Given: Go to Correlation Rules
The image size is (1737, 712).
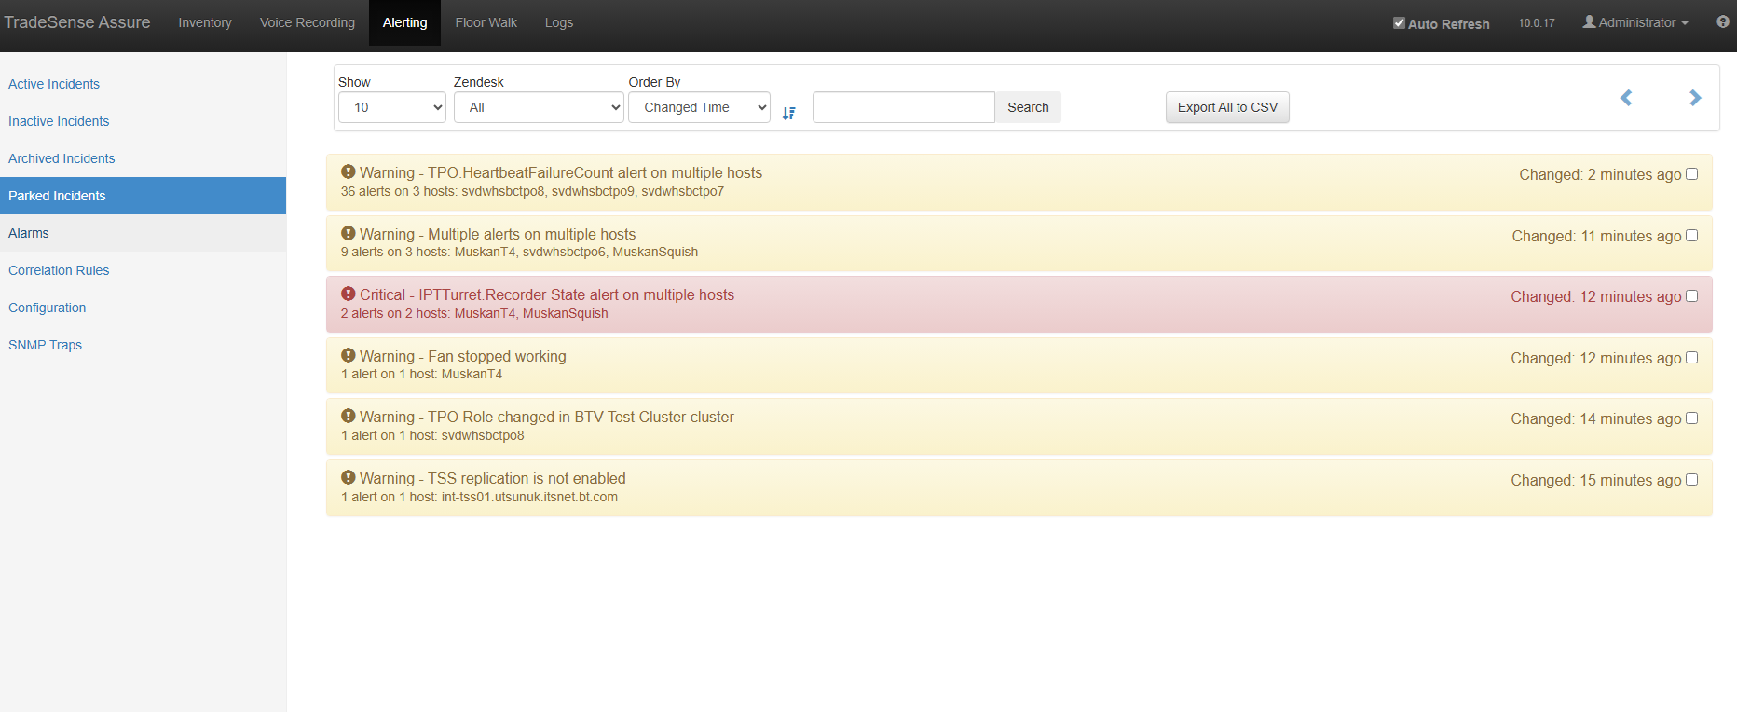Looking at the screenshot, I should coord(143,270).
